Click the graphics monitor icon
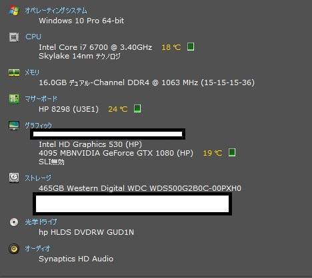The image size is (312, 278). 14,125
